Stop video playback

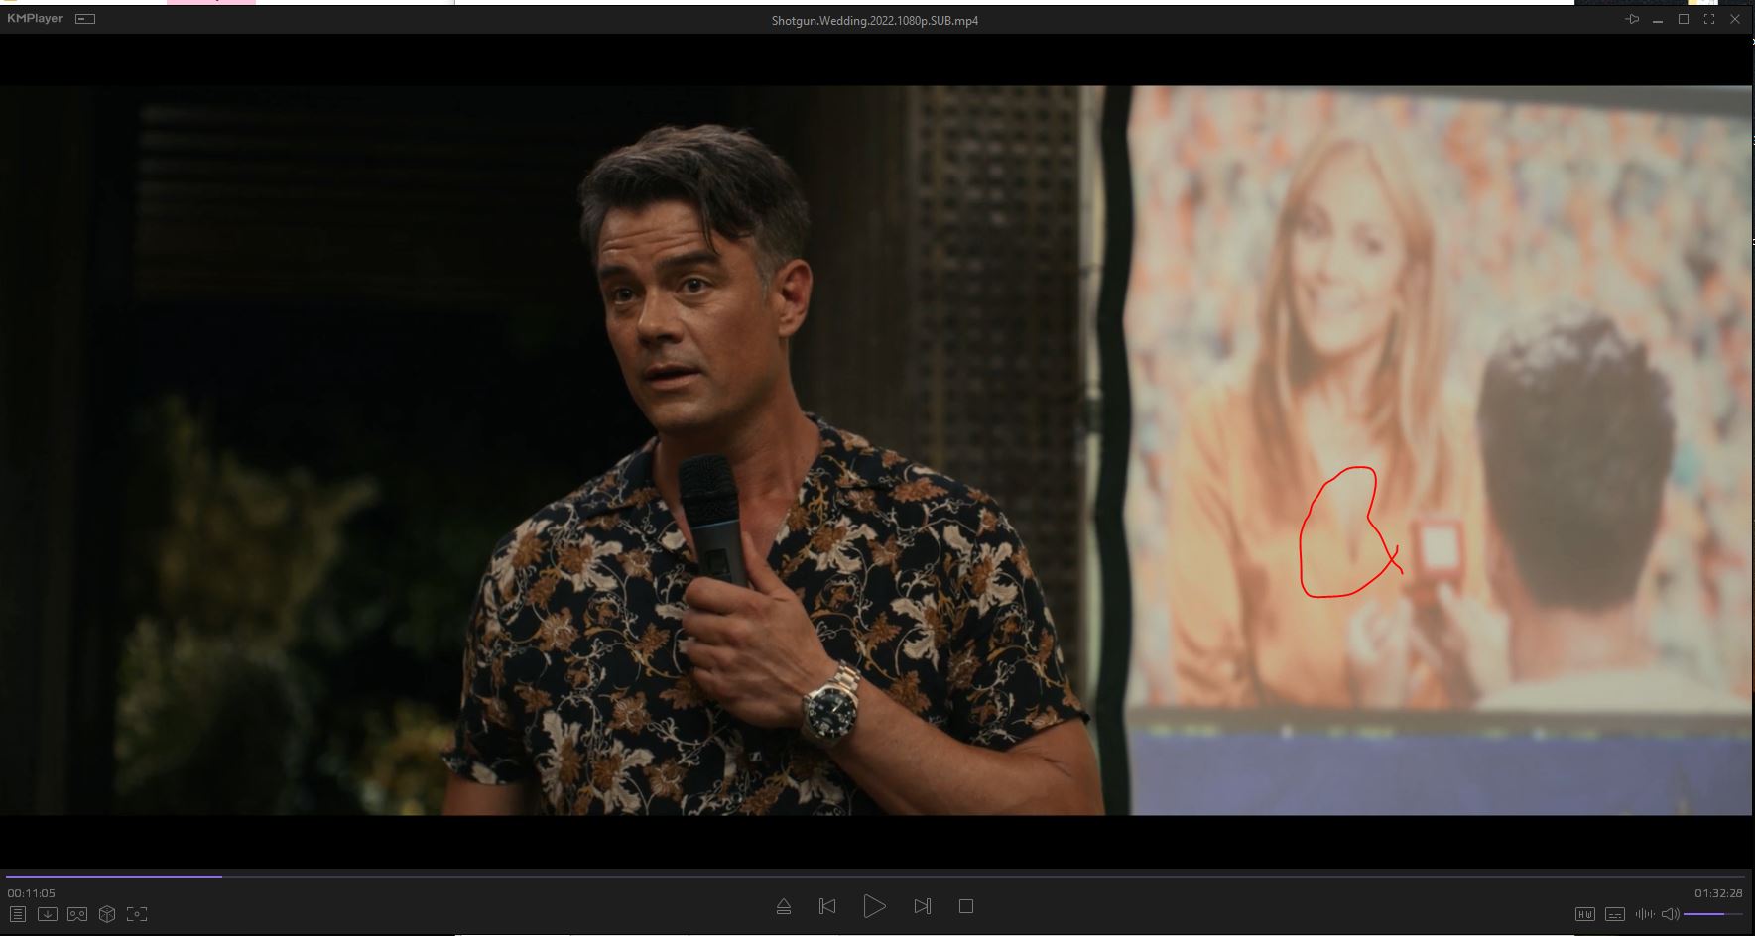966,906
